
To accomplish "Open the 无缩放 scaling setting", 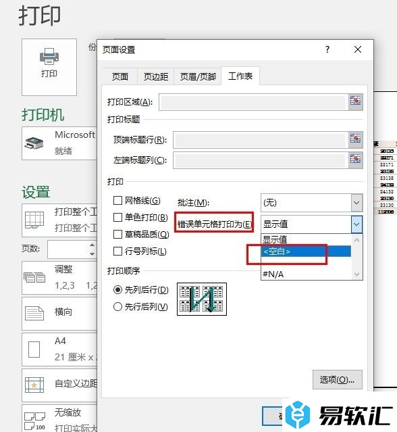I will coord(59,418).
